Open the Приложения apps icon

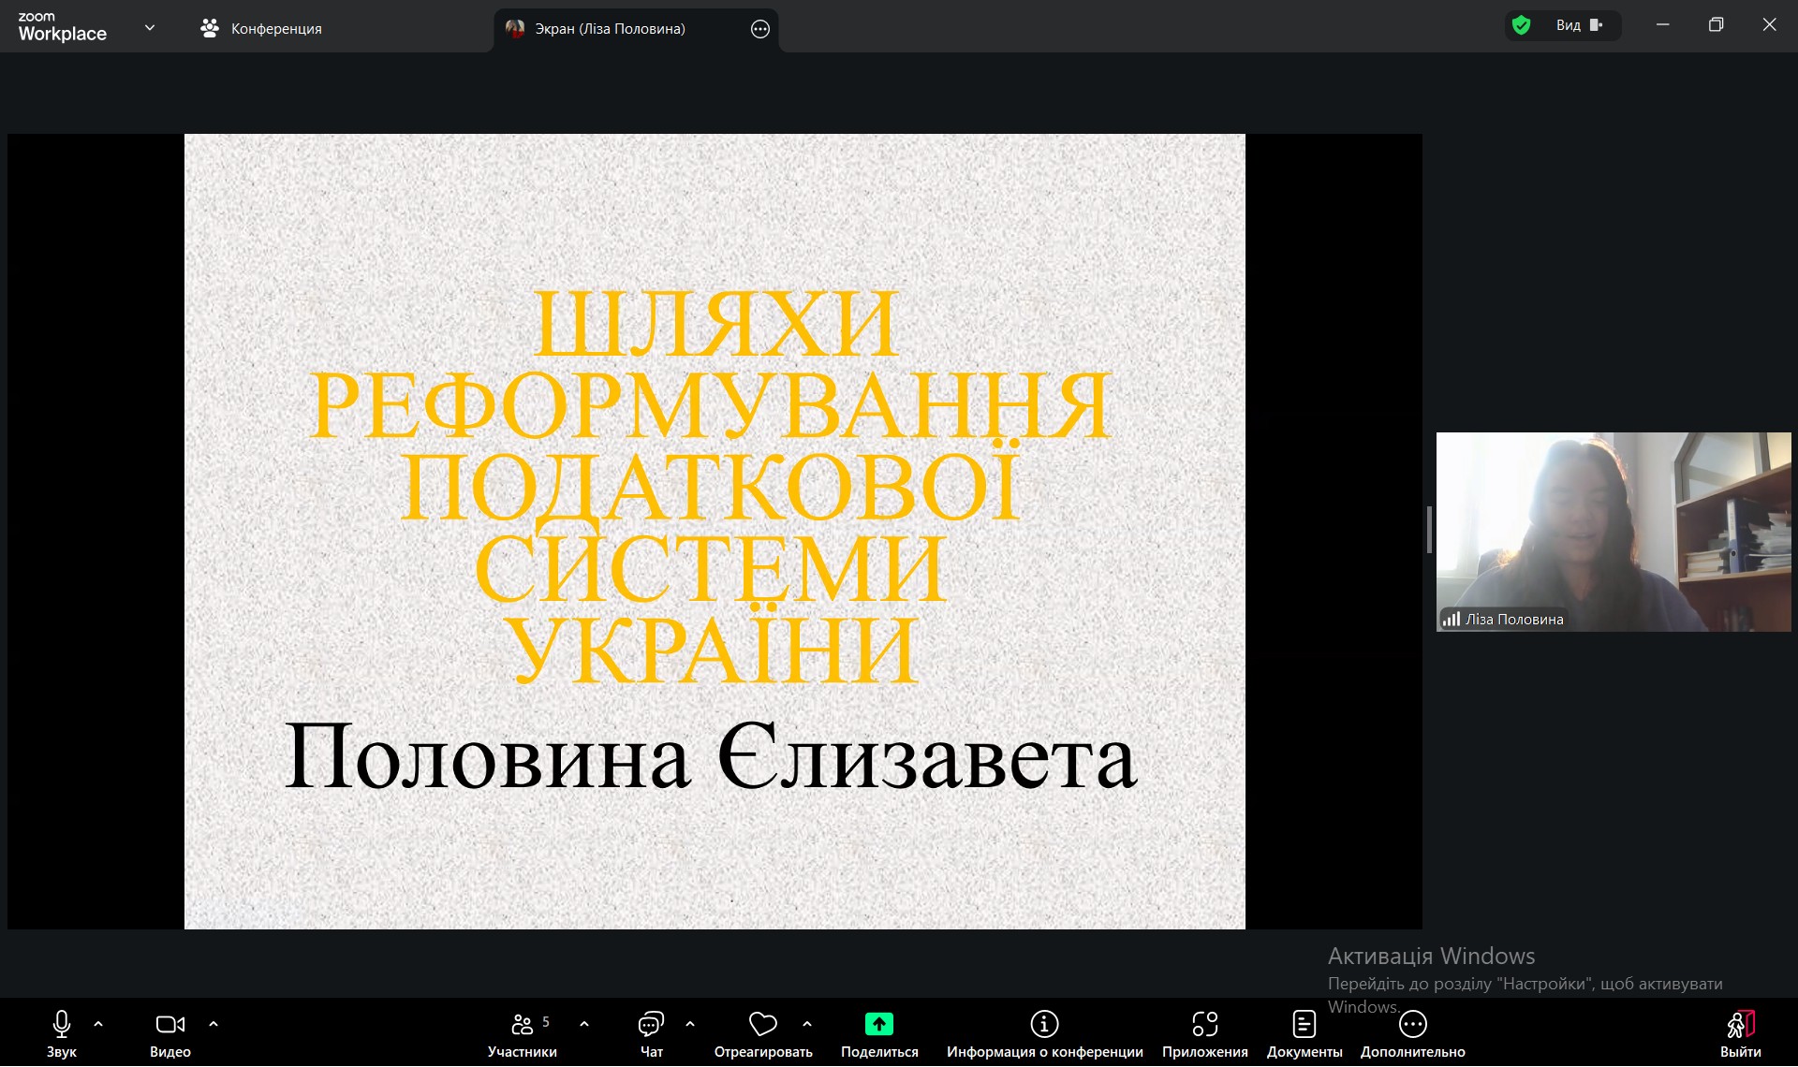(1204, 1025)
